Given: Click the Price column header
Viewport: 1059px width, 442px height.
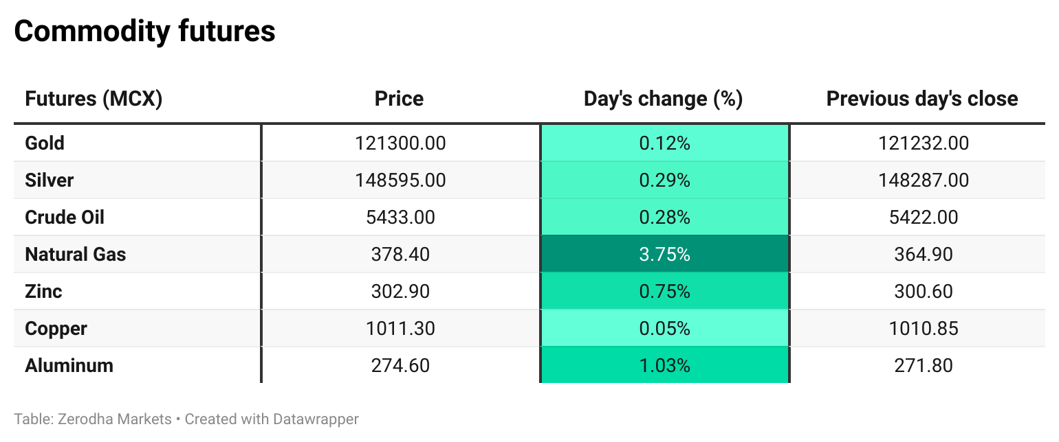Looking at the screenshot, I should point(399,99).
